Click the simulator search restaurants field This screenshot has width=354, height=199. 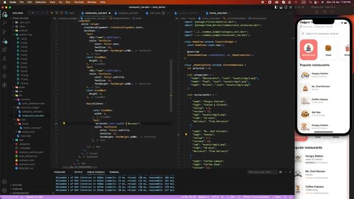click(323, 34)
